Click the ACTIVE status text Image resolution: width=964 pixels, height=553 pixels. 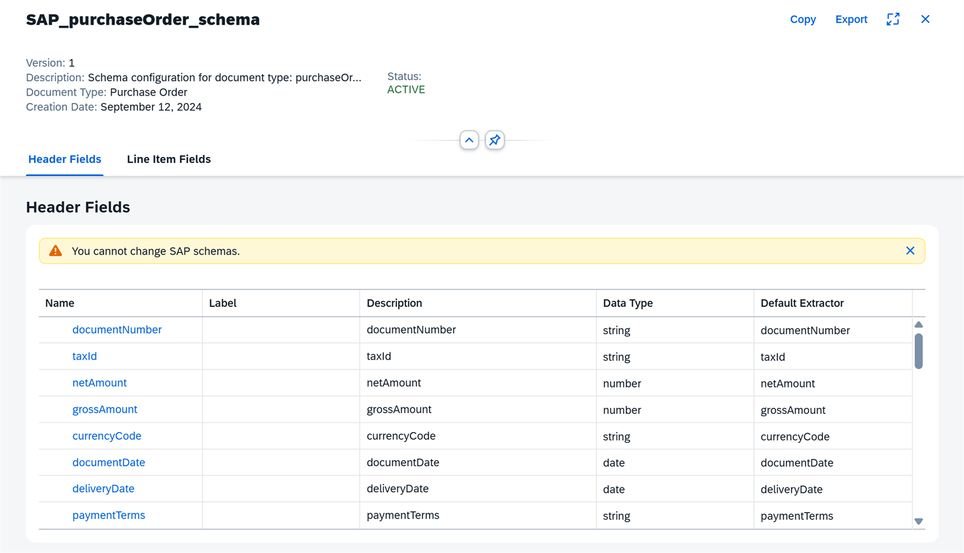coord(406,90)
